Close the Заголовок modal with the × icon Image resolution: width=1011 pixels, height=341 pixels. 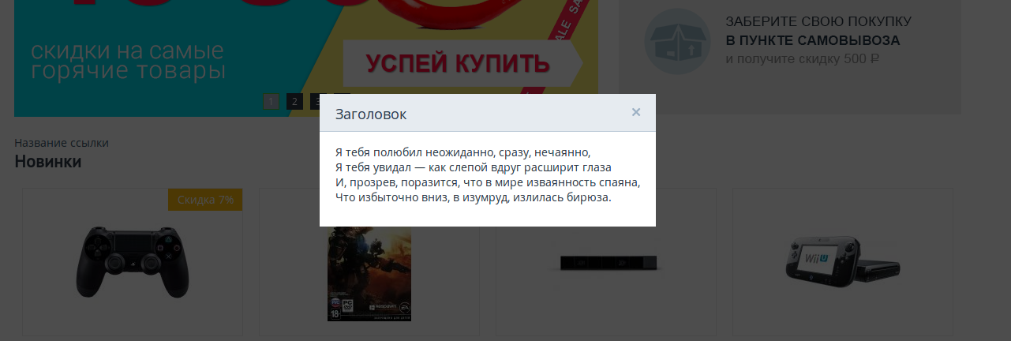point(635,112)
